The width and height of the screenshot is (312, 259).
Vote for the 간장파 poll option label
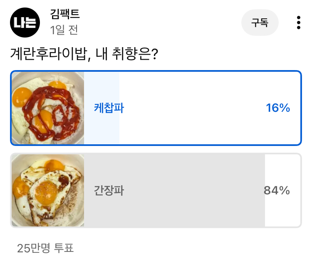click(x=109, y=191)
